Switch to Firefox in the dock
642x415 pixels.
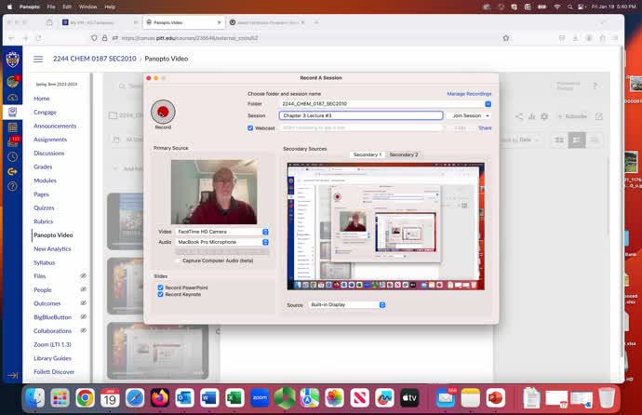(160, 398)
